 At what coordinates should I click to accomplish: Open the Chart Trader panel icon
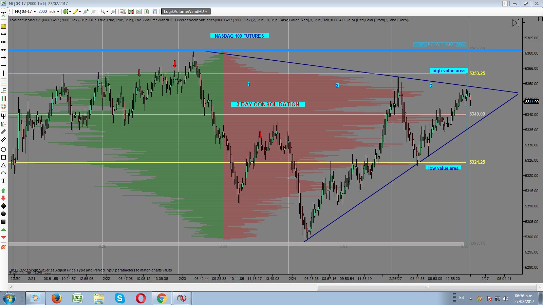(x=123, y=12)
